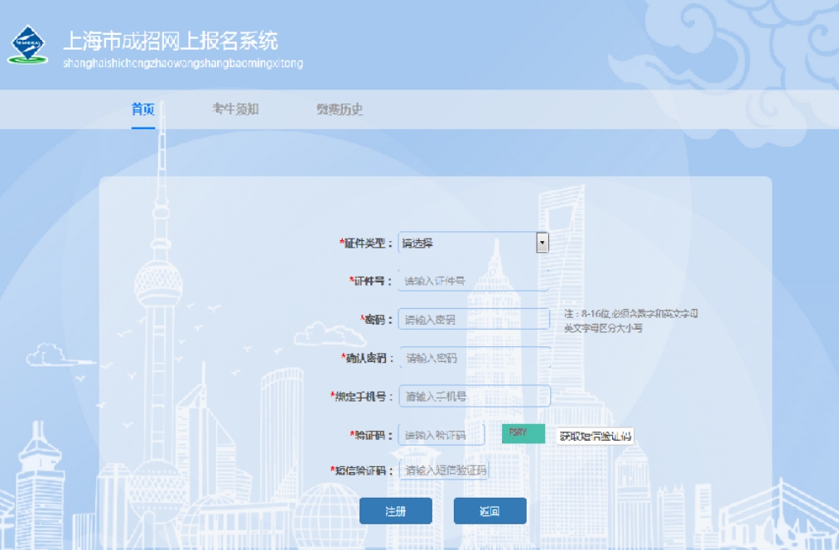Switch to the 考生须知 tab
This screenshot has height=550, width=839.
click(235, 109)
